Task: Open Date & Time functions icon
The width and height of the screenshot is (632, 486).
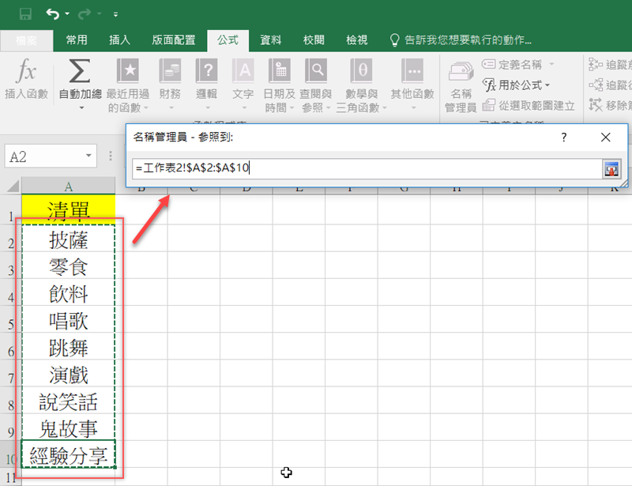Action: coord(280,73)
